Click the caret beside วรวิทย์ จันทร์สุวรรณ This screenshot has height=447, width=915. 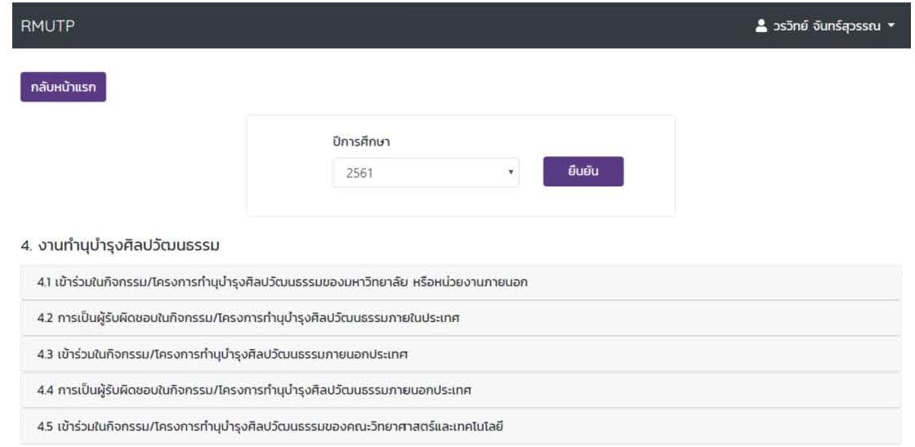point(891,26)
